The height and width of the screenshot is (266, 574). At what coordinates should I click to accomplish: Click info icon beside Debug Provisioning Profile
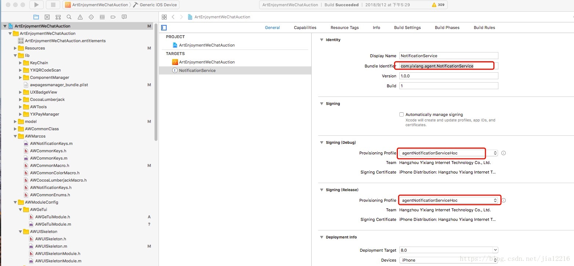tap(504, 153)
